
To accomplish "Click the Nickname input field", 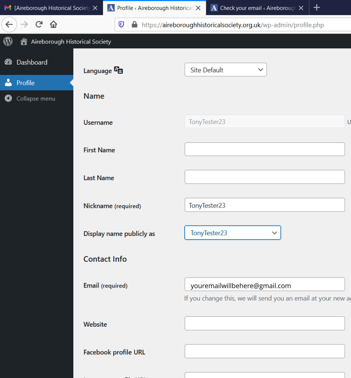I will coord(264,205).
